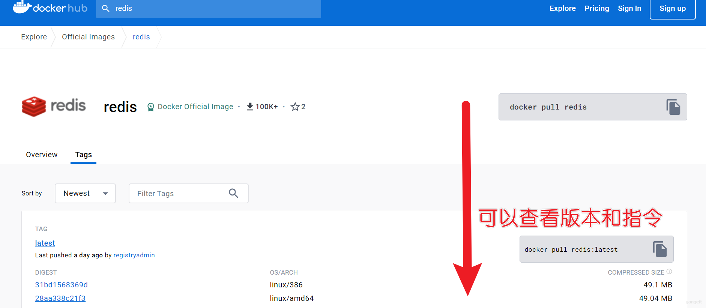Copy the docker pull redis command
This screenshot has width=706, height=308.
[673, 107]
